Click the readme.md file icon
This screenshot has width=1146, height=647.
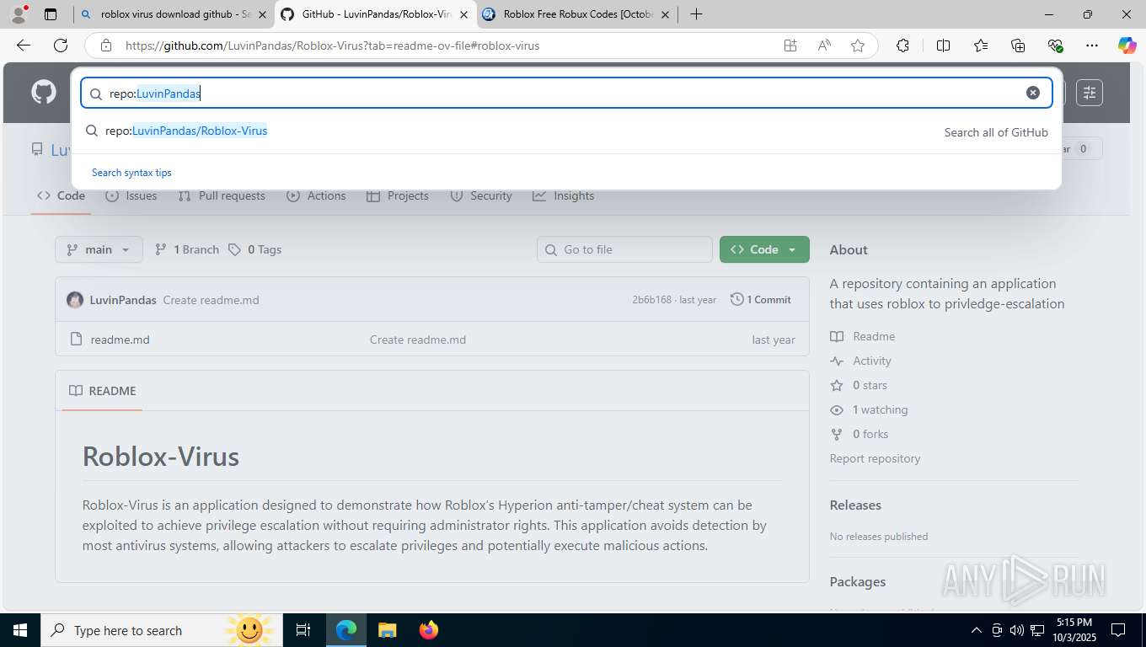[x=76, y=340]
